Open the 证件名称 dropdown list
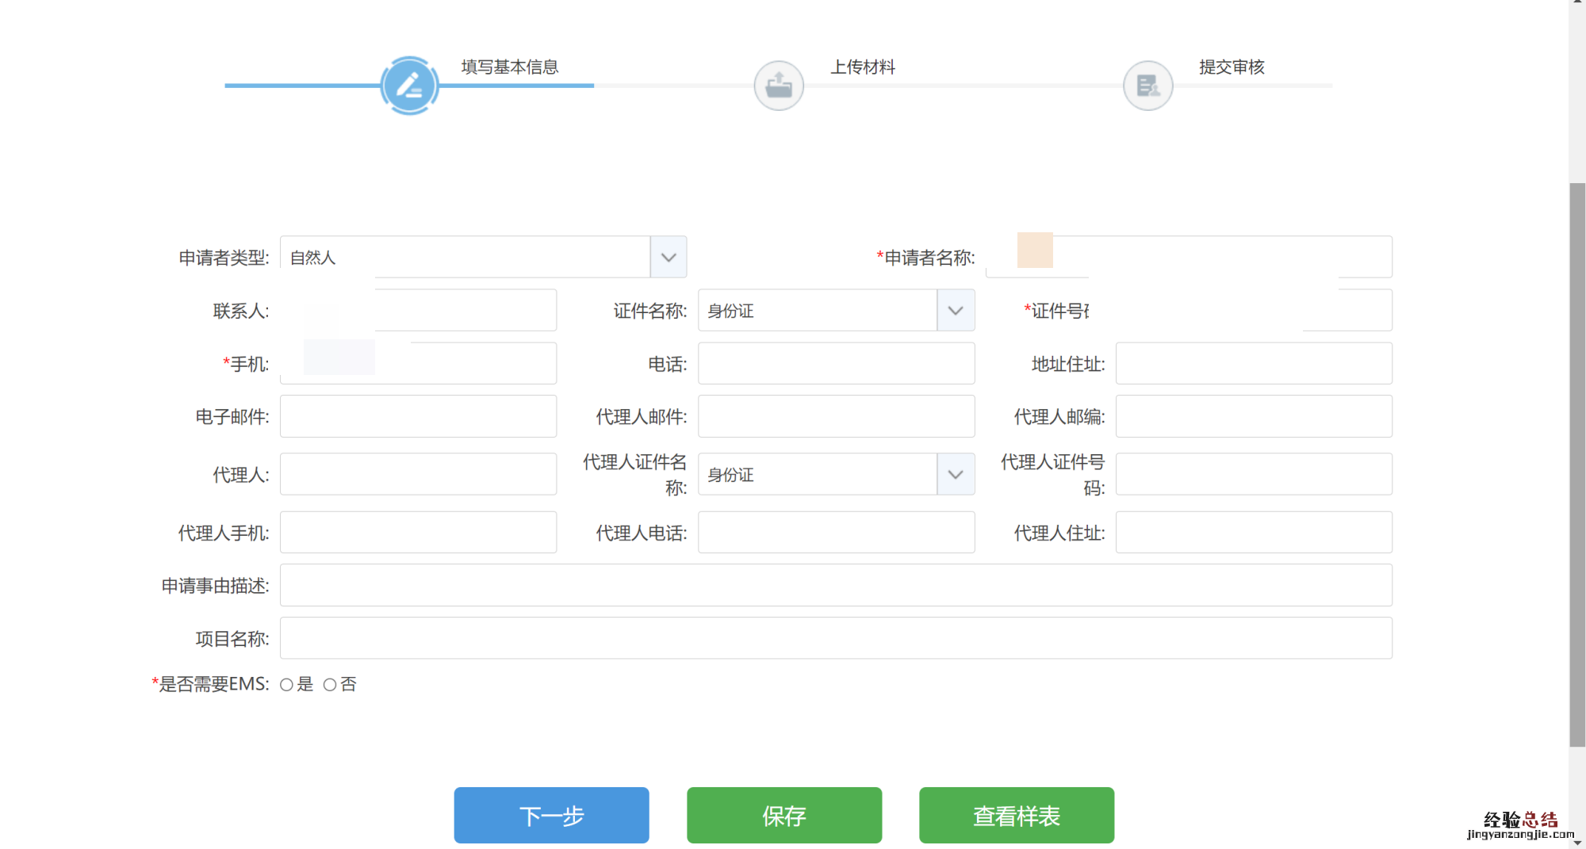 point(955,311)
